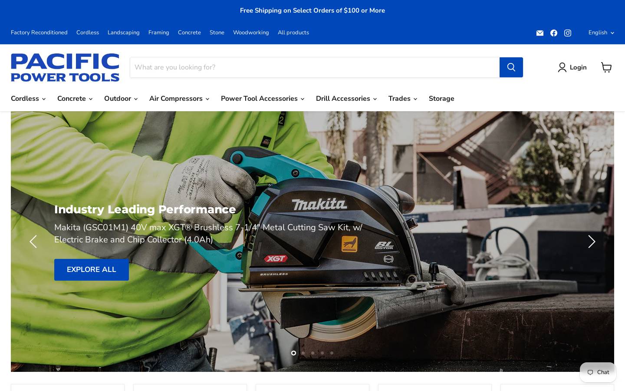
Task: Open All products link
Action: click(293, 33)
